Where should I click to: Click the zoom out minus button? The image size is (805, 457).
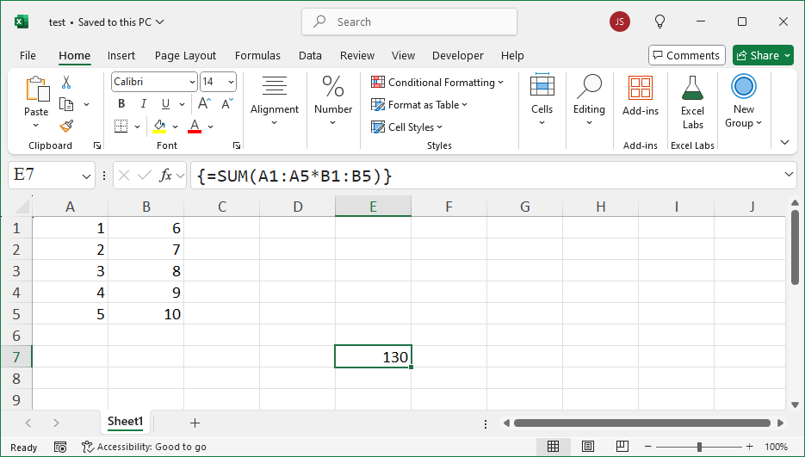648,447
